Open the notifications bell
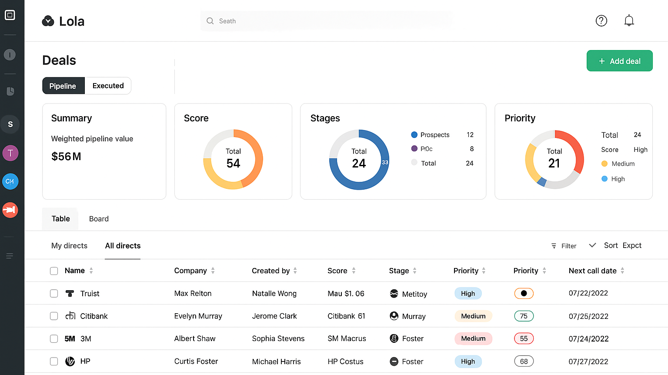This screenshot has width=668, height=375. click(x=629, y=21)
